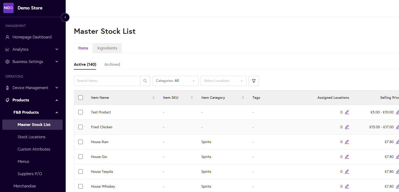Click the filter funnel icon

click(254, 81)
